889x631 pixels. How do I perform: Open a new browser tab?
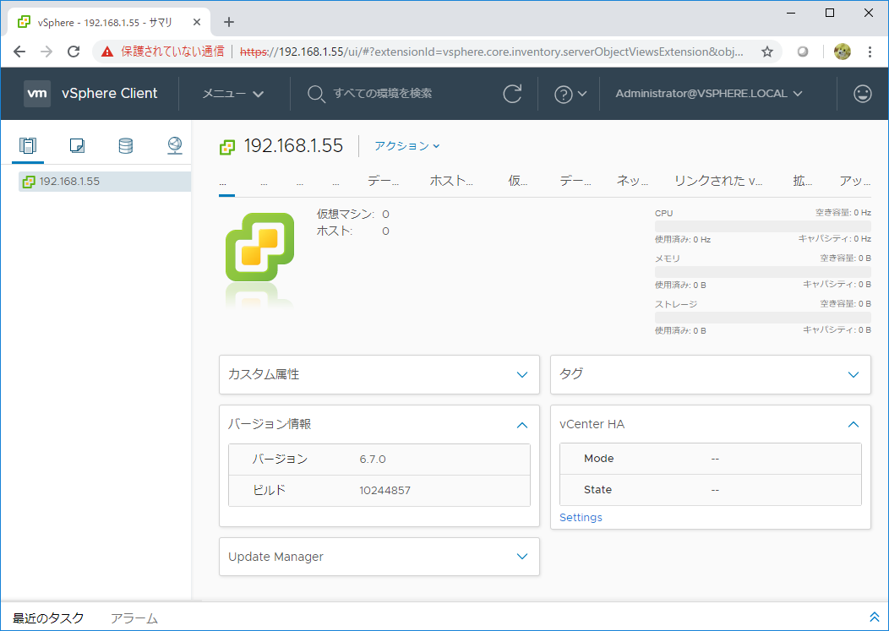[x=228, y=22]
